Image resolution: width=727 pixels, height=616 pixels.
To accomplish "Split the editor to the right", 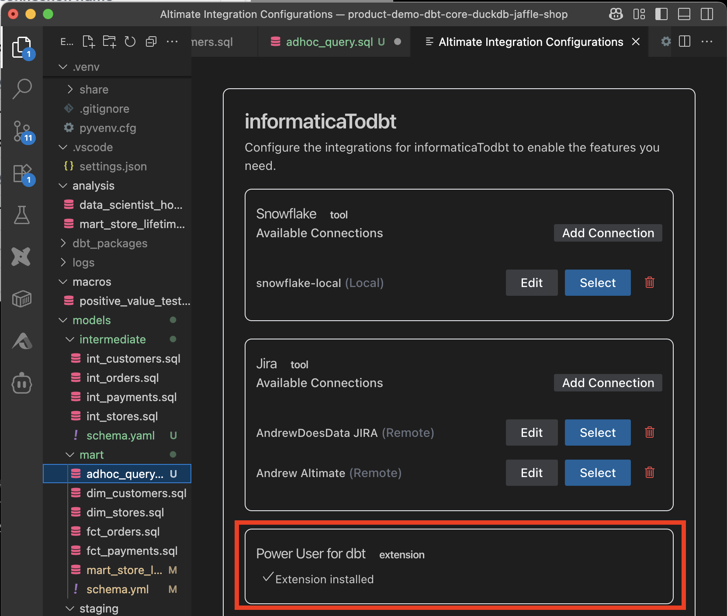I will [685, 42].
